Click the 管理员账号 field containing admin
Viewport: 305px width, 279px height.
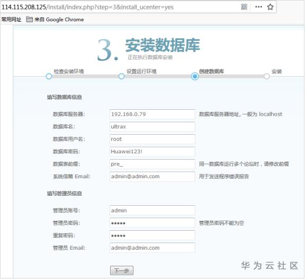152,211
